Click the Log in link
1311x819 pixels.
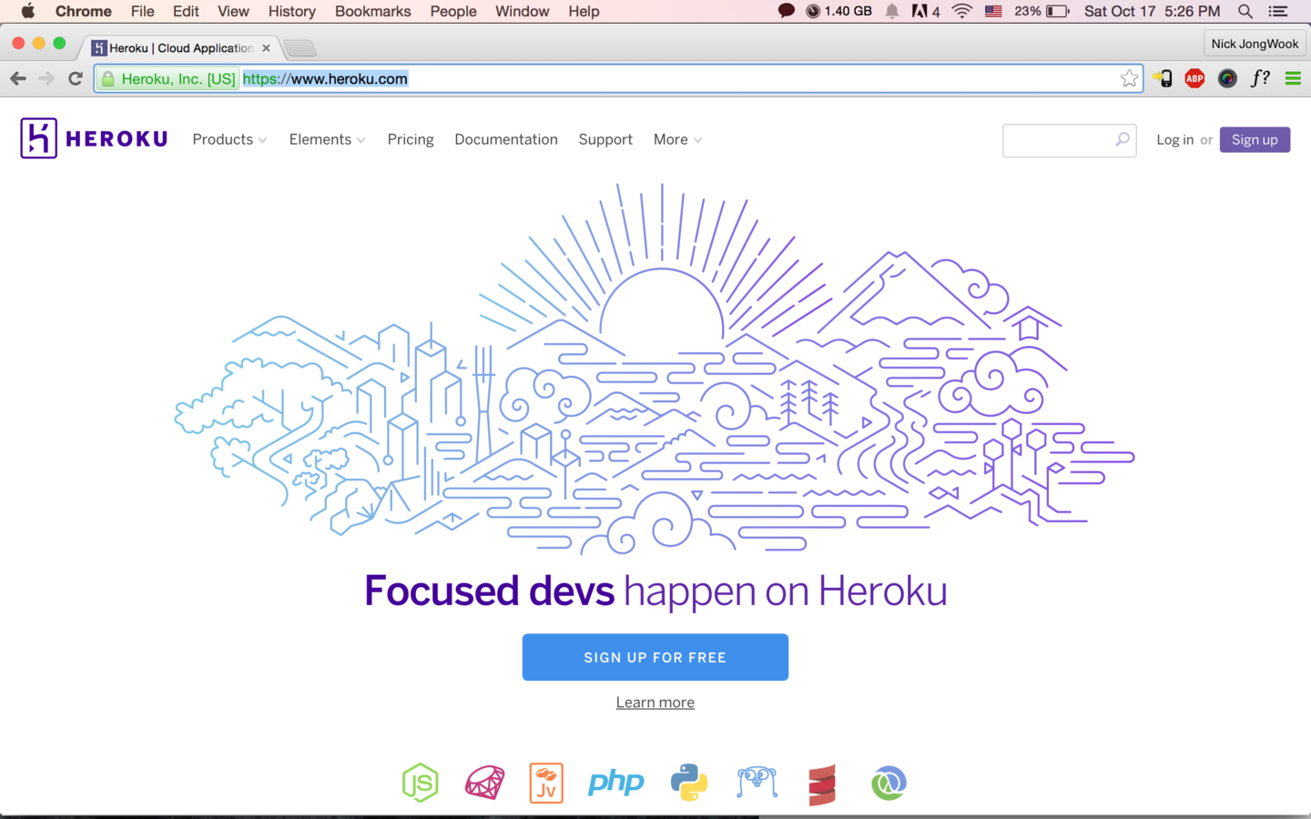[x=1174, y=139]
